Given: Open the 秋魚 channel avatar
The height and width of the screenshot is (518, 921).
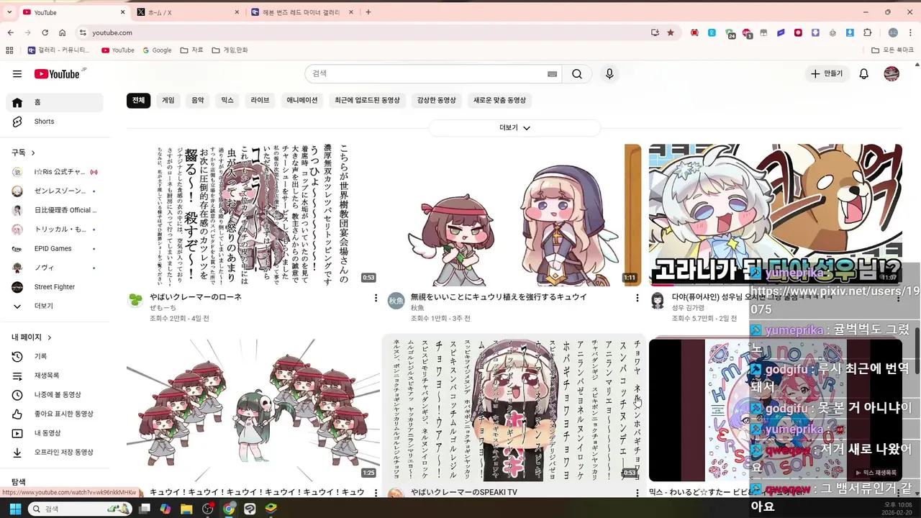Looking at the screenshot, I should pyautogui.click(x=396, y=301).
